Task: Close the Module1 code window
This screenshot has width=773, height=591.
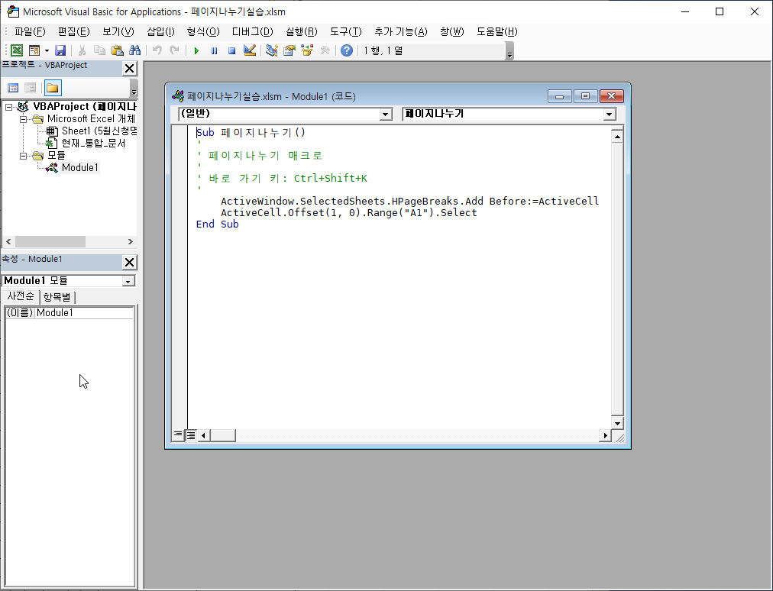Action: click(x=611, y=96)
